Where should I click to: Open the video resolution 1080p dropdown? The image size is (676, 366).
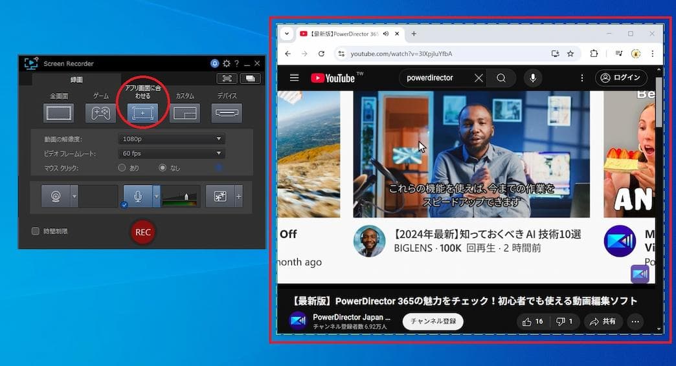point(172,138)
